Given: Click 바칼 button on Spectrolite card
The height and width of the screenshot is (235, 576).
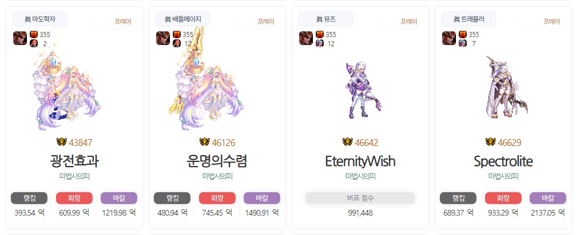Looking at the screenshot, I should point(548,198).
